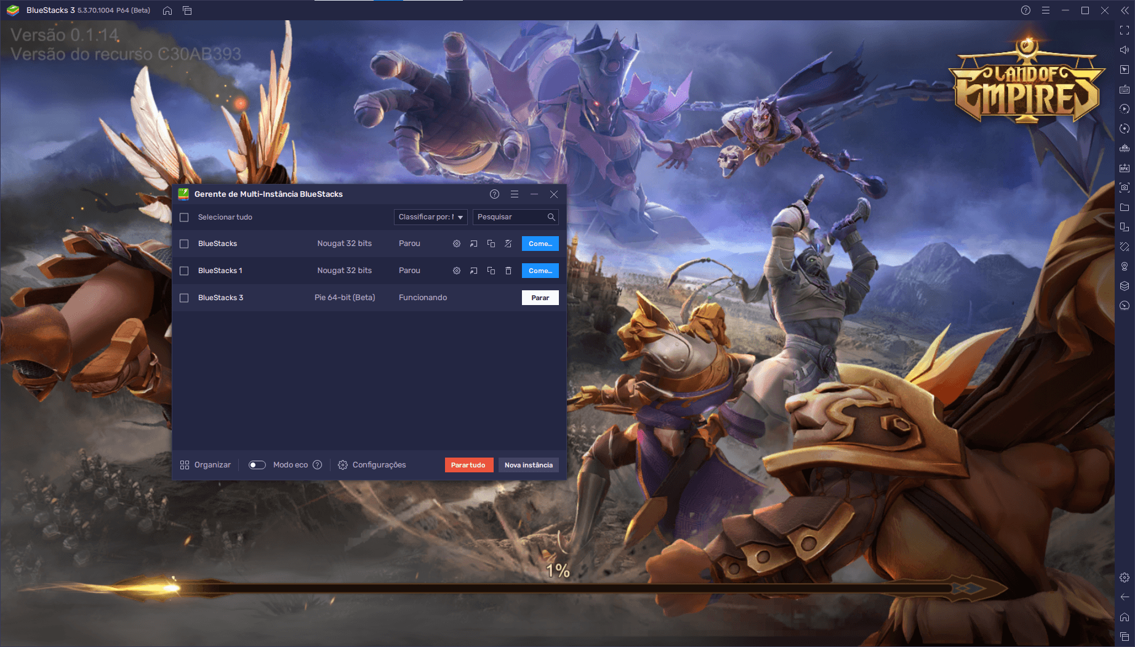The height and width of the screenshot is (647, 1135).
Task: Toggle the Modo eco switch
Action: (257, 465)
